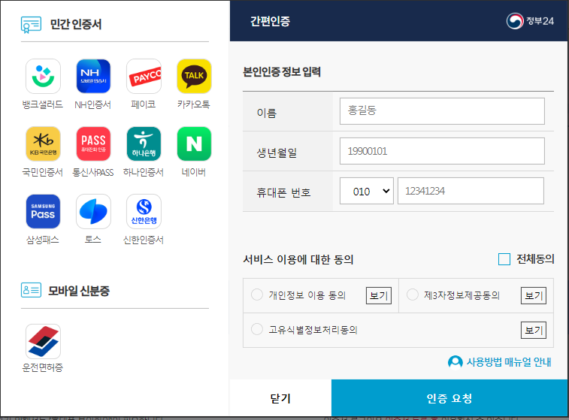Open the 사용방법 매뉴얼 안내 link
Viewport: 569px width, 420px height.
508,361
